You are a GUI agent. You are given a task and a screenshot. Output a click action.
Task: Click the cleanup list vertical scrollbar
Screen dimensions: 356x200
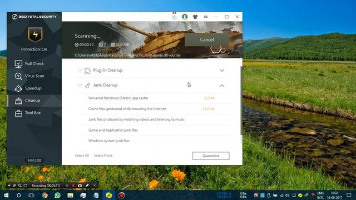click(x=241, y=101)
